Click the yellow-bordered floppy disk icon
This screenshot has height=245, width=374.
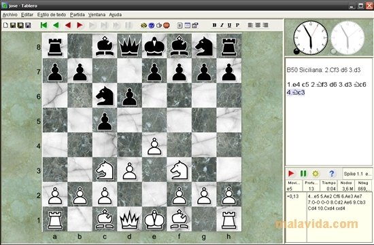click(x=20, y=25)
